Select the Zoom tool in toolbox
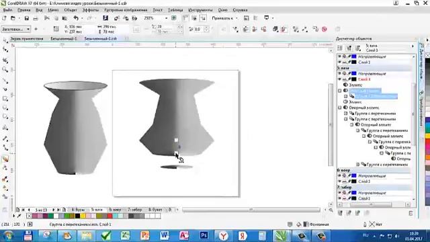 (5, 70)
